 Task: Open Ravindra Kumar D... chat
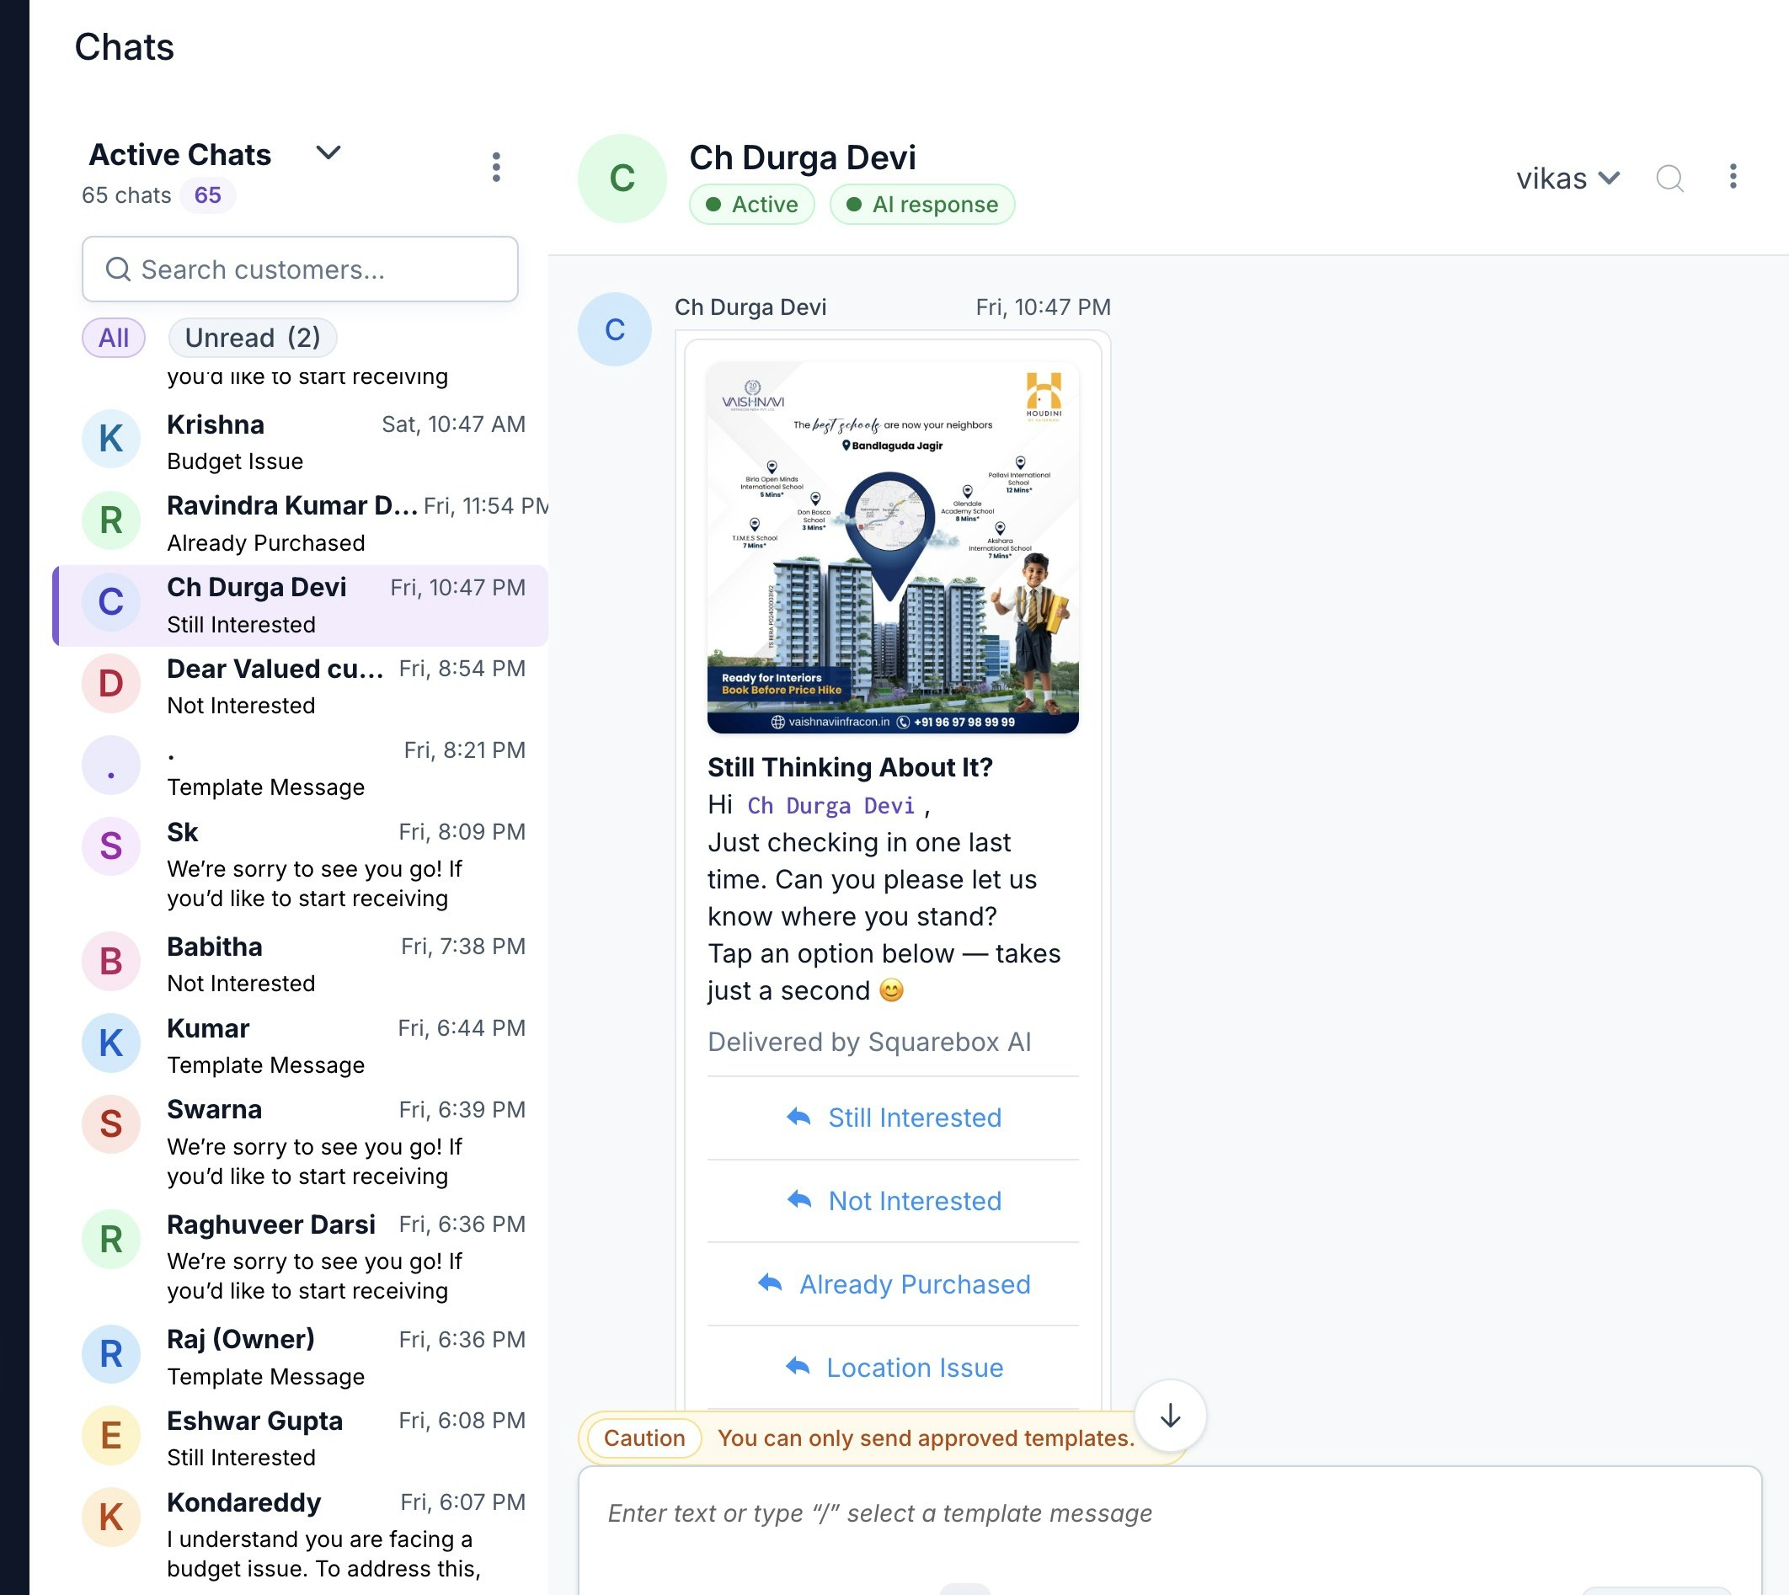coord(302,523)
